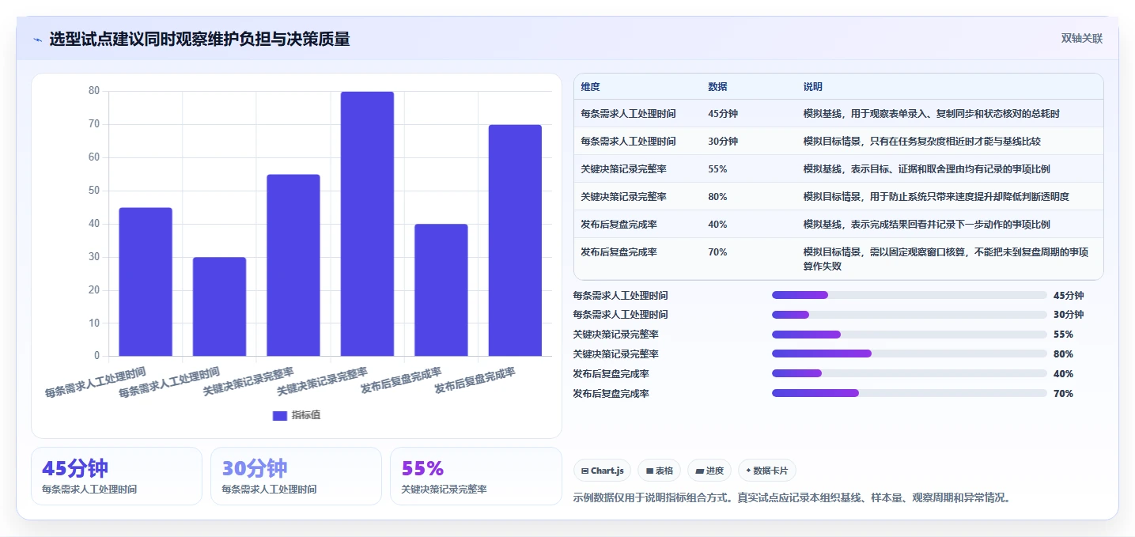Click the 70% cell in the table
The height and width of the screenshot is (537, 1135).
(x=717, y=252)
